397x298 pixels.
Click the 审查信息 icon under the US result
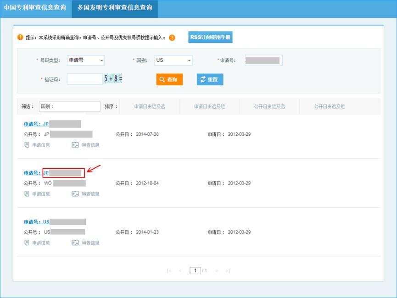(x=86, y=243)
